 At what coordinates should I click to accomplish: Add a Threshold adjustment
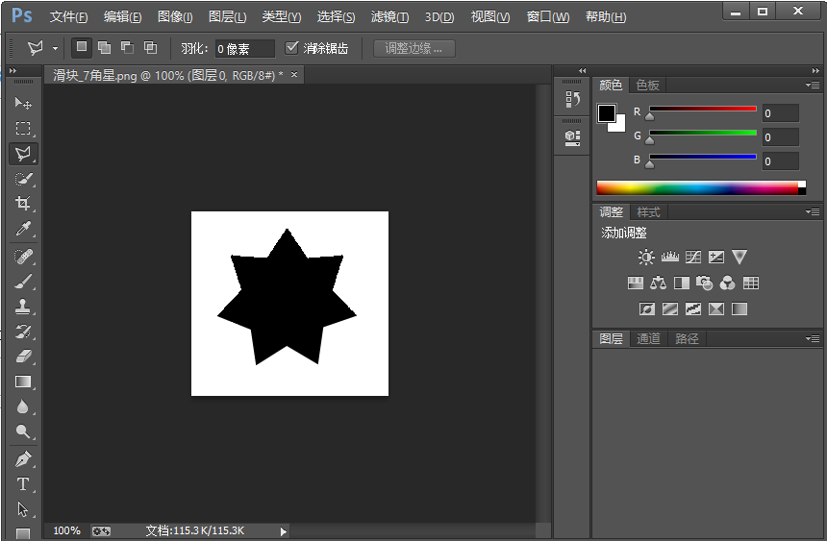pyautogui.click(x=693, y=309)
